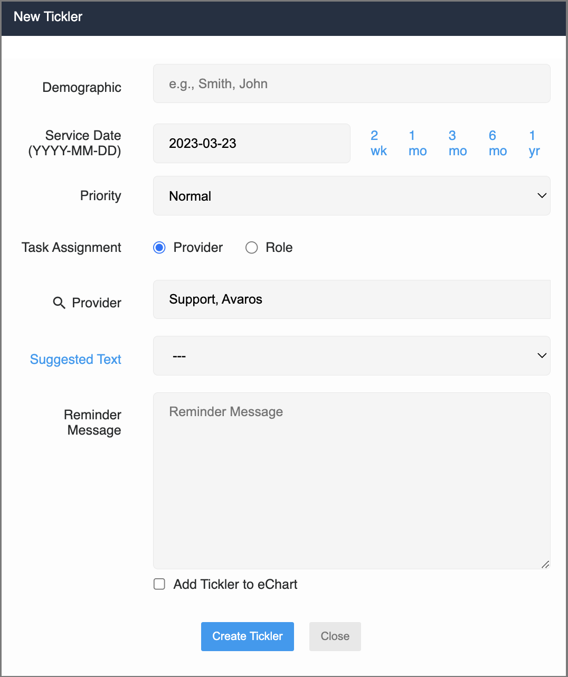Expand the chevron on the Normal priority selector
This screenshot has height=677, width=568.
click(x=542, y=195)
